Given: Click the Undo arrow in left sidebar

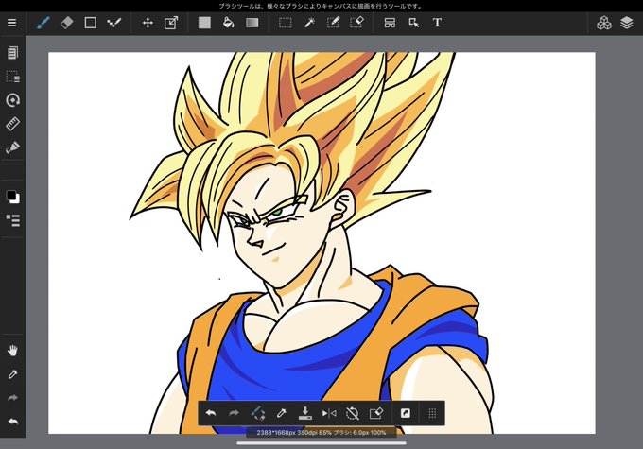Looking at the screenshot, I should 12,422.
